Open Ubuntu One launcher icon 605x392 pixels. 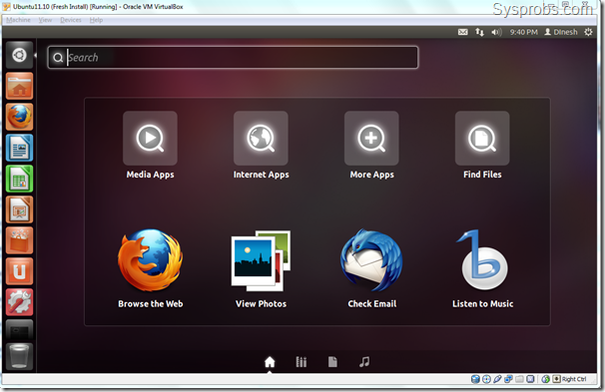pyautogui.click(x=19, y=271)
